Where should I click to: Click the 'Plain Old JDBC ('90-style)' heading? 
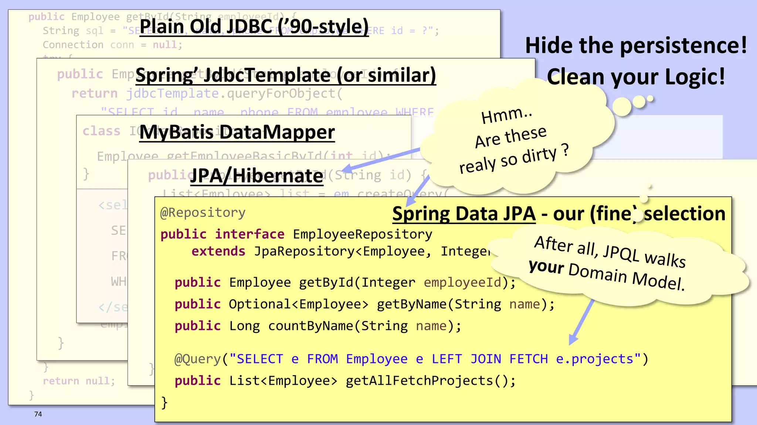click(254, 27)
